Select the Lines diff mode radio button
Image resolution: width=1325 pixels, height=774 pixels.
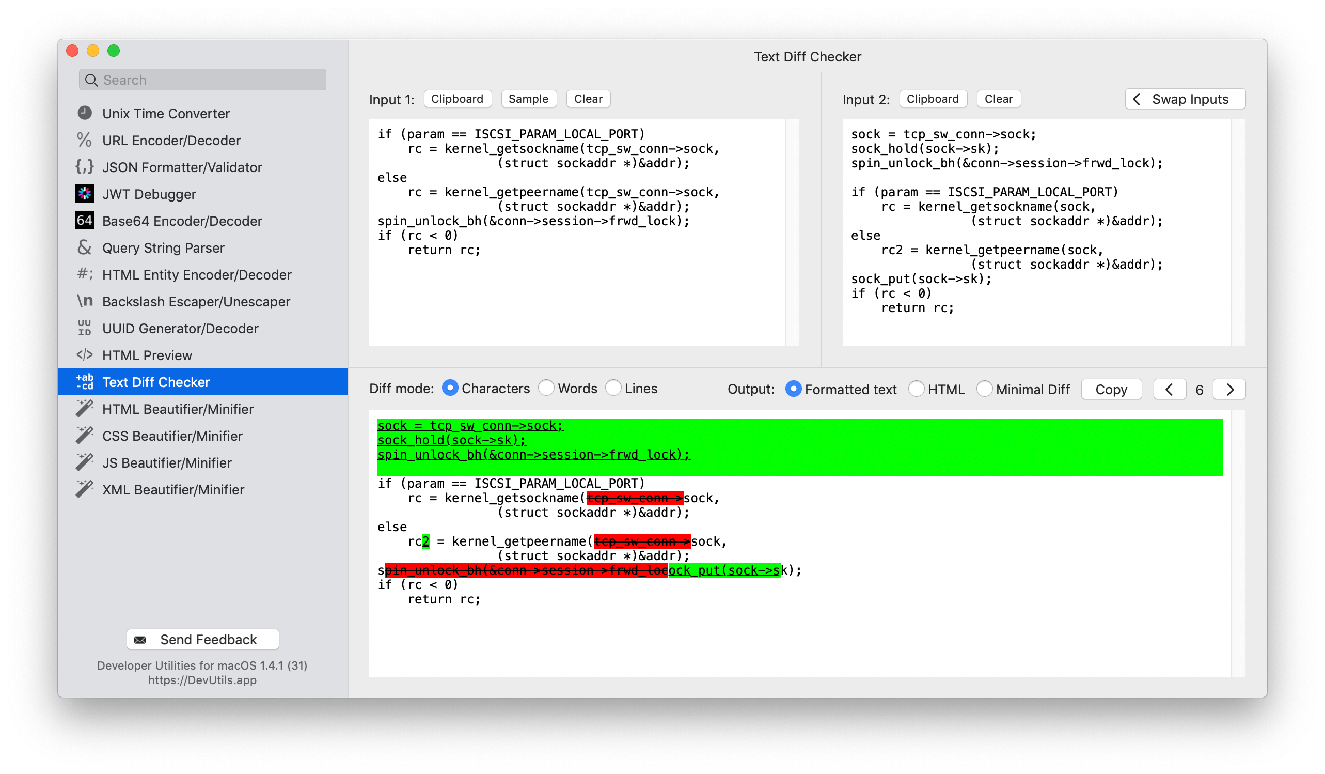pyautogui.click(x=615, y=387)
